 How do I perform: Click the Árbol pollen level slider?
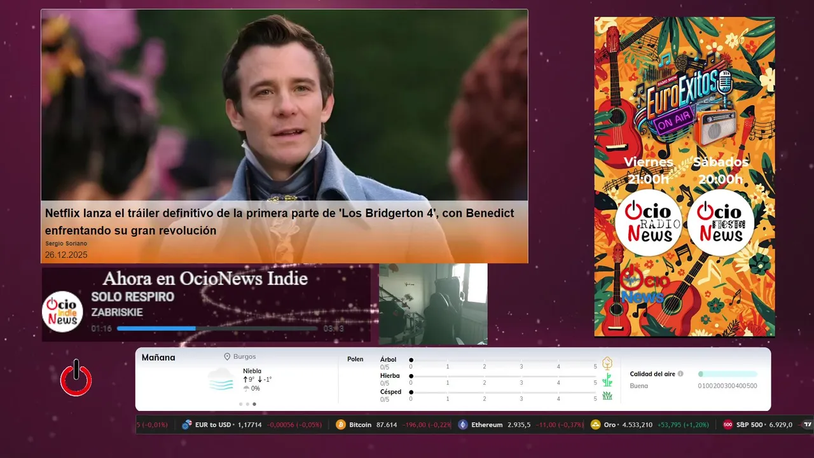[503, 360]
